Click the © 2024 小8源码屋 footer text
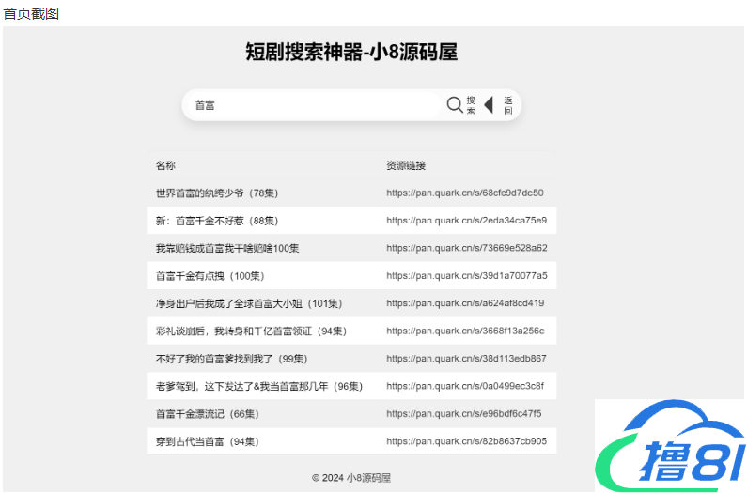Image resolution: width=747 pixels, height=493 pixels. pos(351,478)
